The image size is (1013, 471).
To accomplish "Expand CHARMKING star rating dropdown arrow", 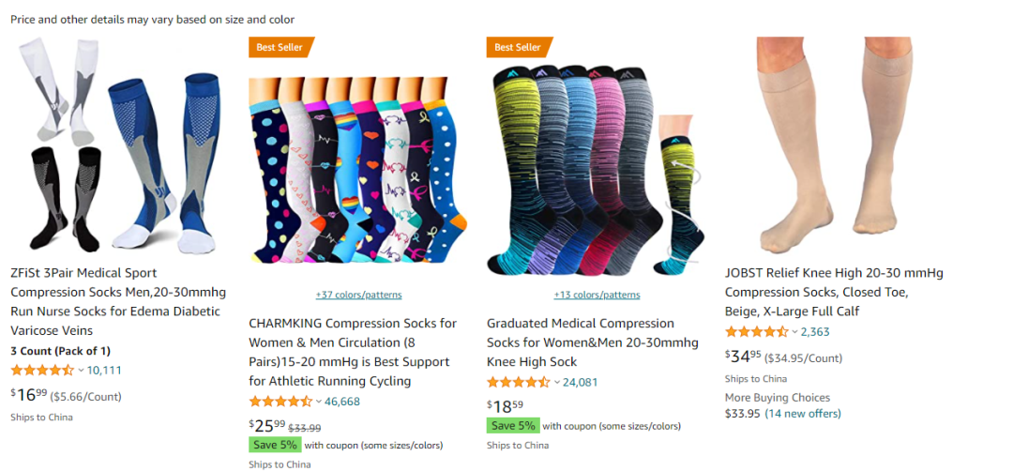I will coord(319,402).
